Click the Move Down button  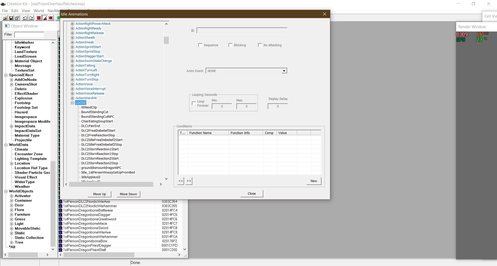(x=128, y=194)
